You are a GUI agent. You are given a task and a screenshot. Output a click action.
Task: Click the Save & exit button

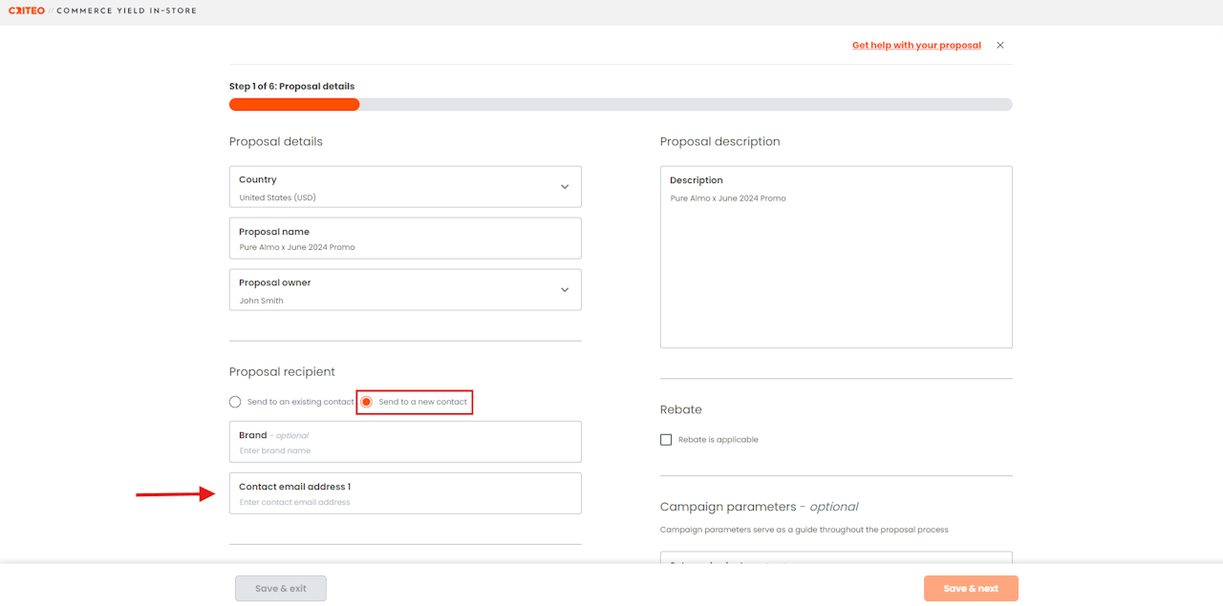pos(281,589)
